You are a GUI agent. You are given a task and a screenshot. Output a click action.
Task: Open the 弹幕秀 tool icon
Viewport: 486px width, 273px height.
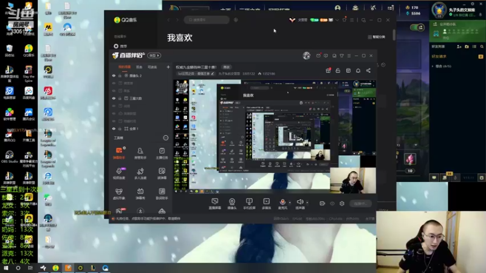pyautogui.click(x=140, y=194)
